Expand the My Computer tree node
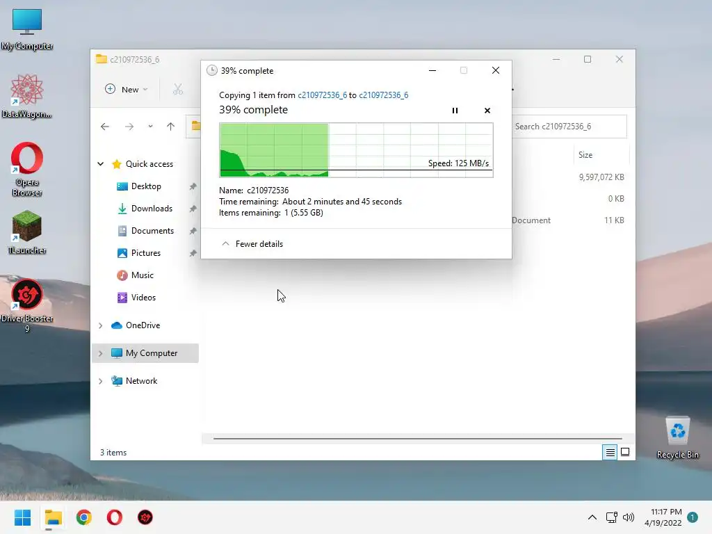This screenshot has width=712, height=534. [101, 353]
